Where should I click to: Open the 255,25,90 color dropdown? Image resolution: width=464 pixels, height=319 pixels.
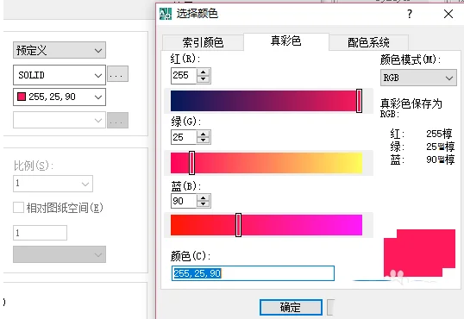[60, 97]
